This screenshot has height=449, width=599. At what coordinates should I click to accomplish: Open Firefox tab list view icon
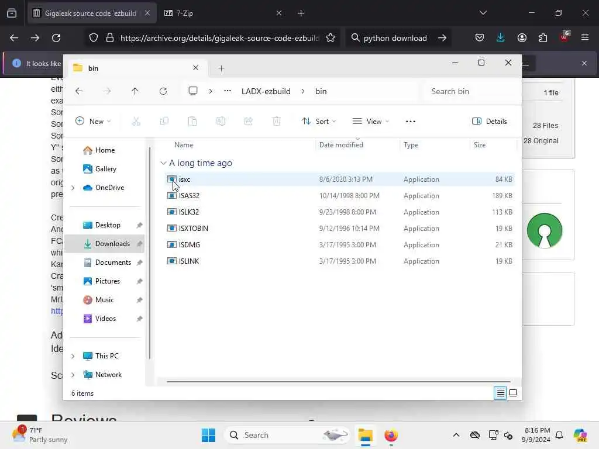click(12, 13)
